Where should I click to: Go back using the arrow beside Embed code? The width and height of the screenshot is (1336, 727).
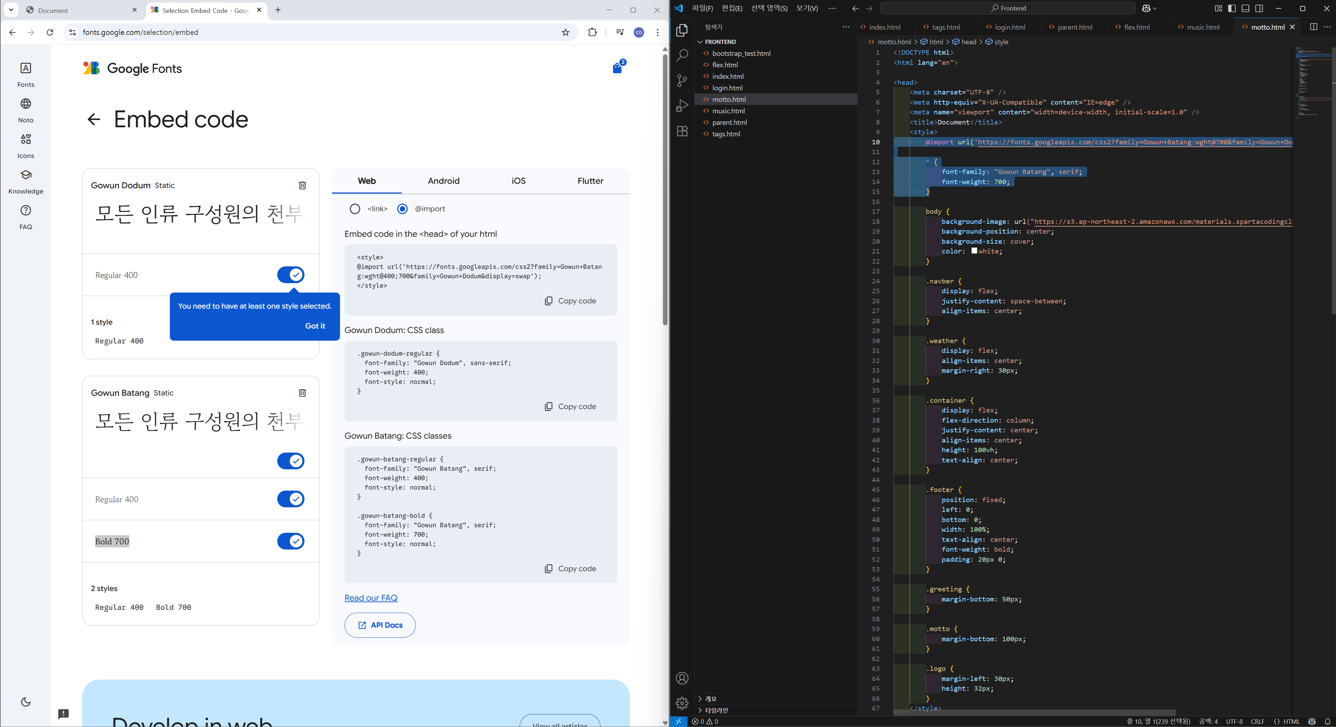[93, 119]
